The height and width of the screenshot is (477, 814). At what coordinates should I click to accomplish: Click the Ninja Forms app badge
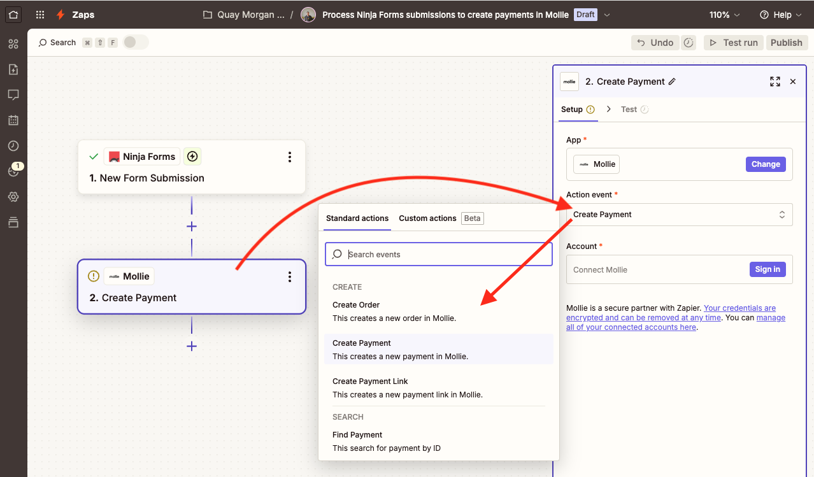142,157
